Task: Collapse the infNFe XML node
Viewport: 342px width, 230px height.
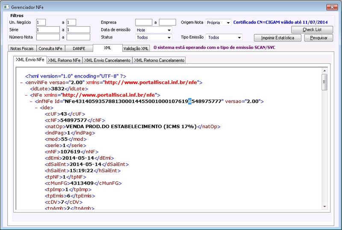Action: (31, 102)
